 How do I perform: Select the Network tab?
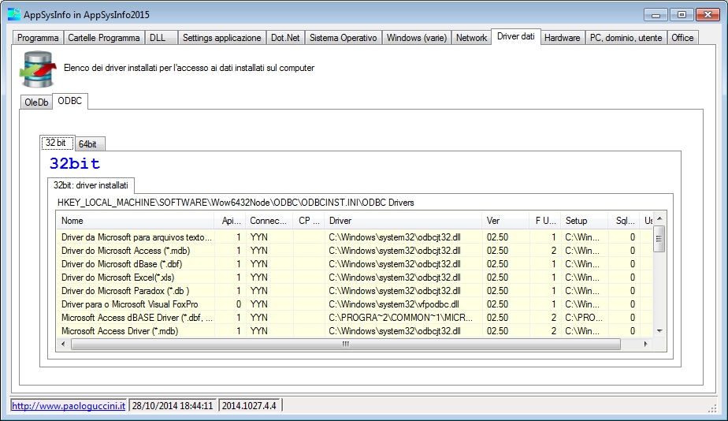coord(471,38)
